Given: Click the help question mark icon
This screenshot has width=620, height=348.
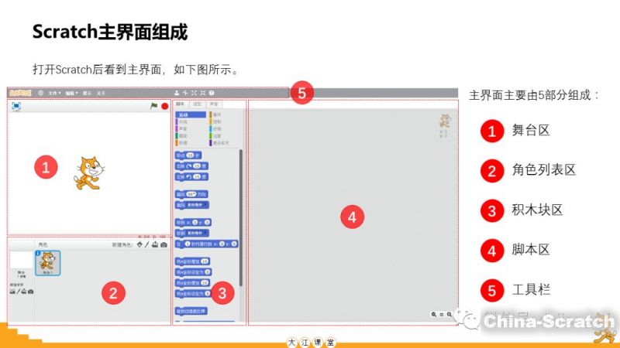Looking at the screenshot, I should [x=212, y=93].
